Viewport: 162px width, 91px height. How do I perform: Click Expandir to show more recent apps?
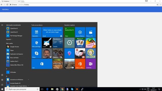click(9, 39)
